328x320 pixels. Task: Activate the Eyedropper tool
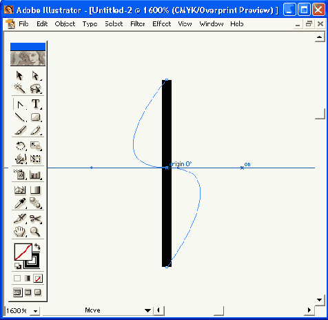point(20,203)
